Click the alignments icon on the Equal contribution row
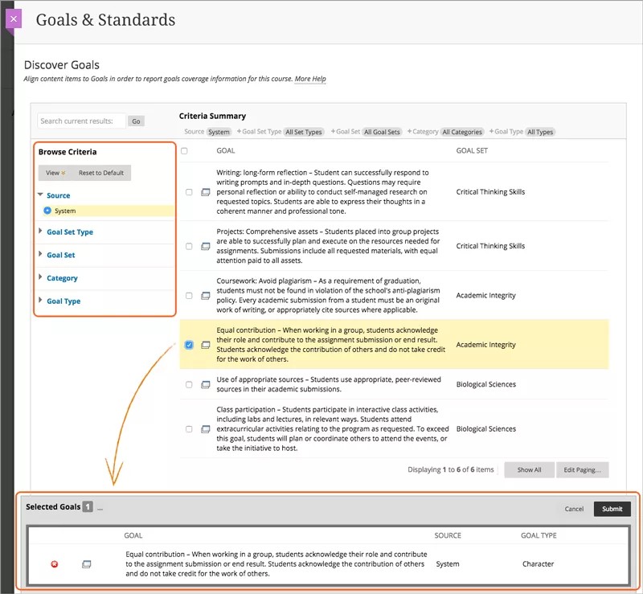Image resolution: width=643 pixels, height=594 pixels. click(x=206, y=343)
